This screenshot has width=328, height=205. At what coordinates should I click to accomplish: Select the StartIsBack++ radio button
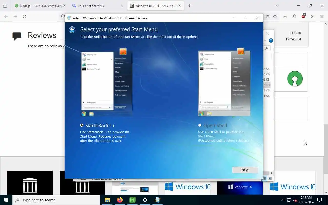pyautogui.click(x=81, y=125)
